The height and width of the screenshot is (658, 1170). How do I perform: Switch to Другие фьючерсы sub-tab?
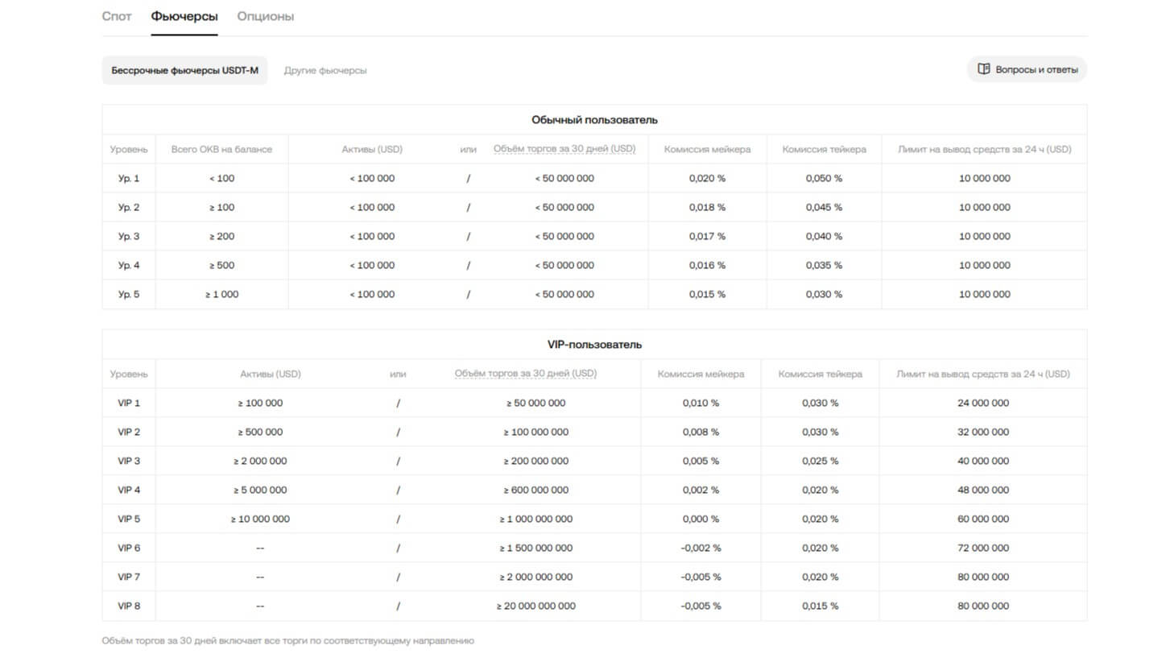point(325,70)
